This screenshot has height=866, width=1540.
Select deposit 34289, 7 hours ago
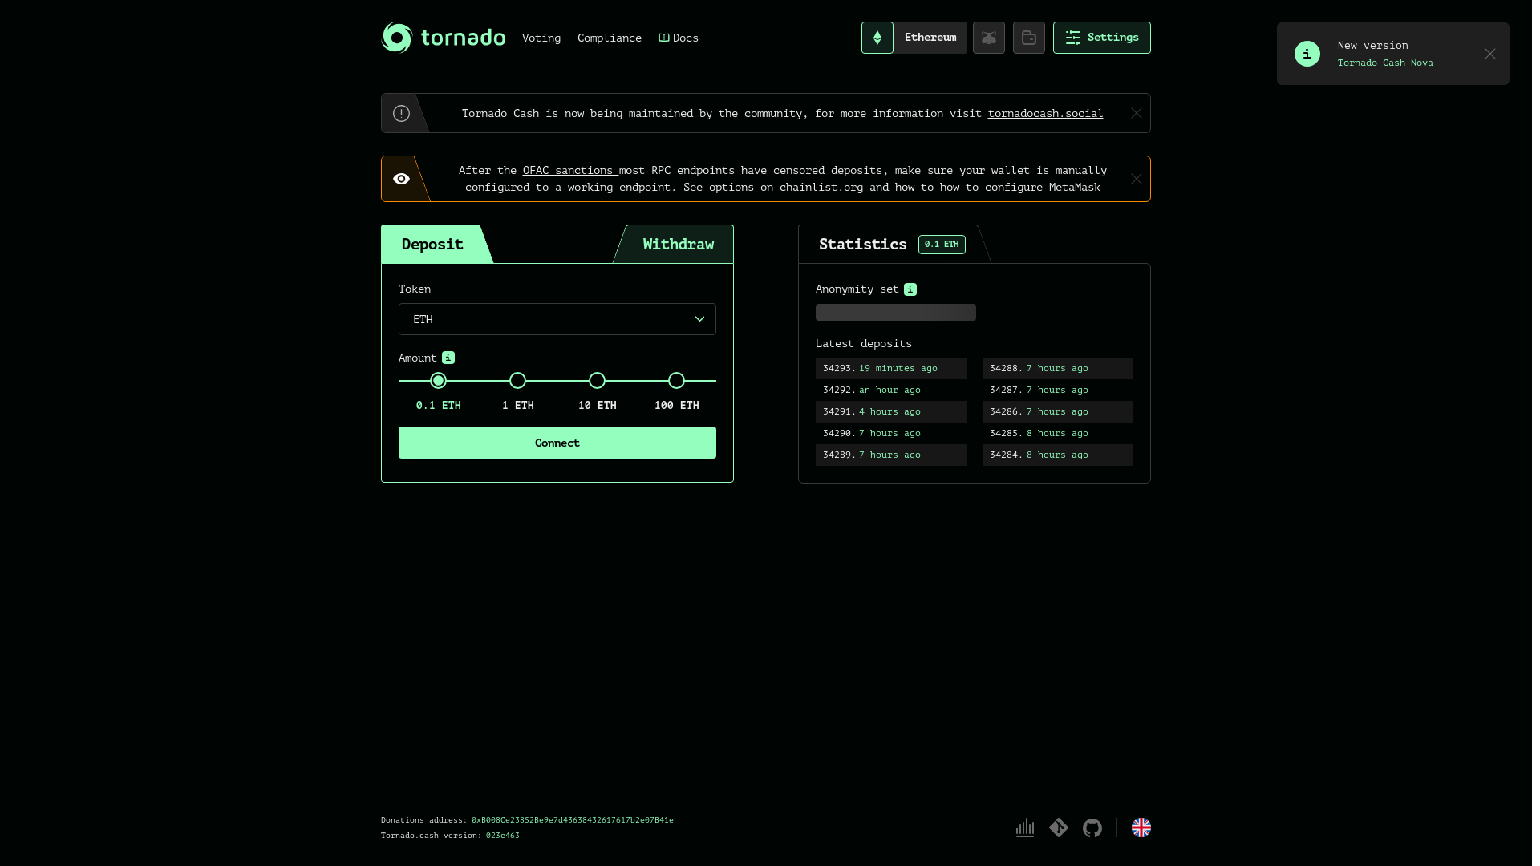coord(890,455)
